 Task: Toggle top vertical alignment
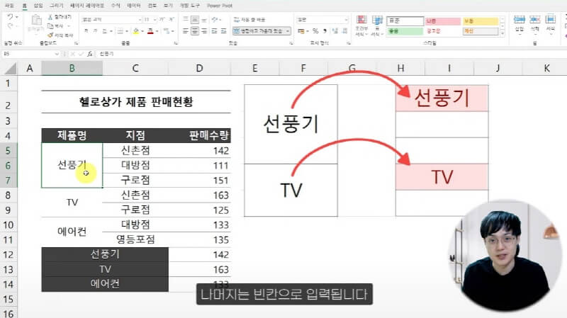point(186,20)
